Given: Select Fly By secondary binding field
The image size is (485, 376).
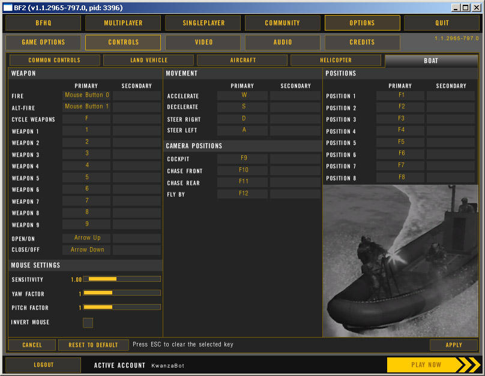Looking at the screenshot, I should tap(295, 194).
